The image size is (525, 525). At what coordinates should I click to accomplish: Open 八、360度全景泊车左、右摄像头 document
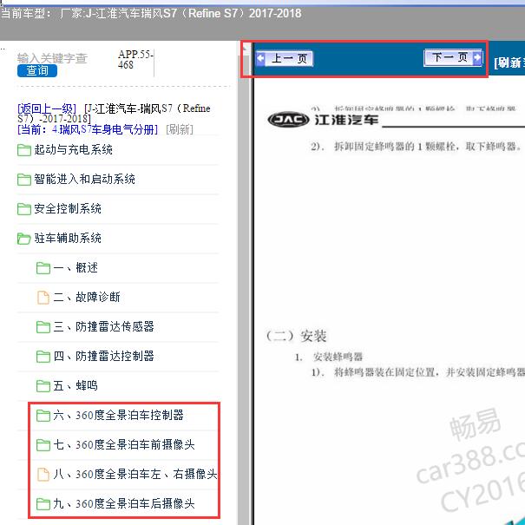pyautogui.click(x=135, y=474)
